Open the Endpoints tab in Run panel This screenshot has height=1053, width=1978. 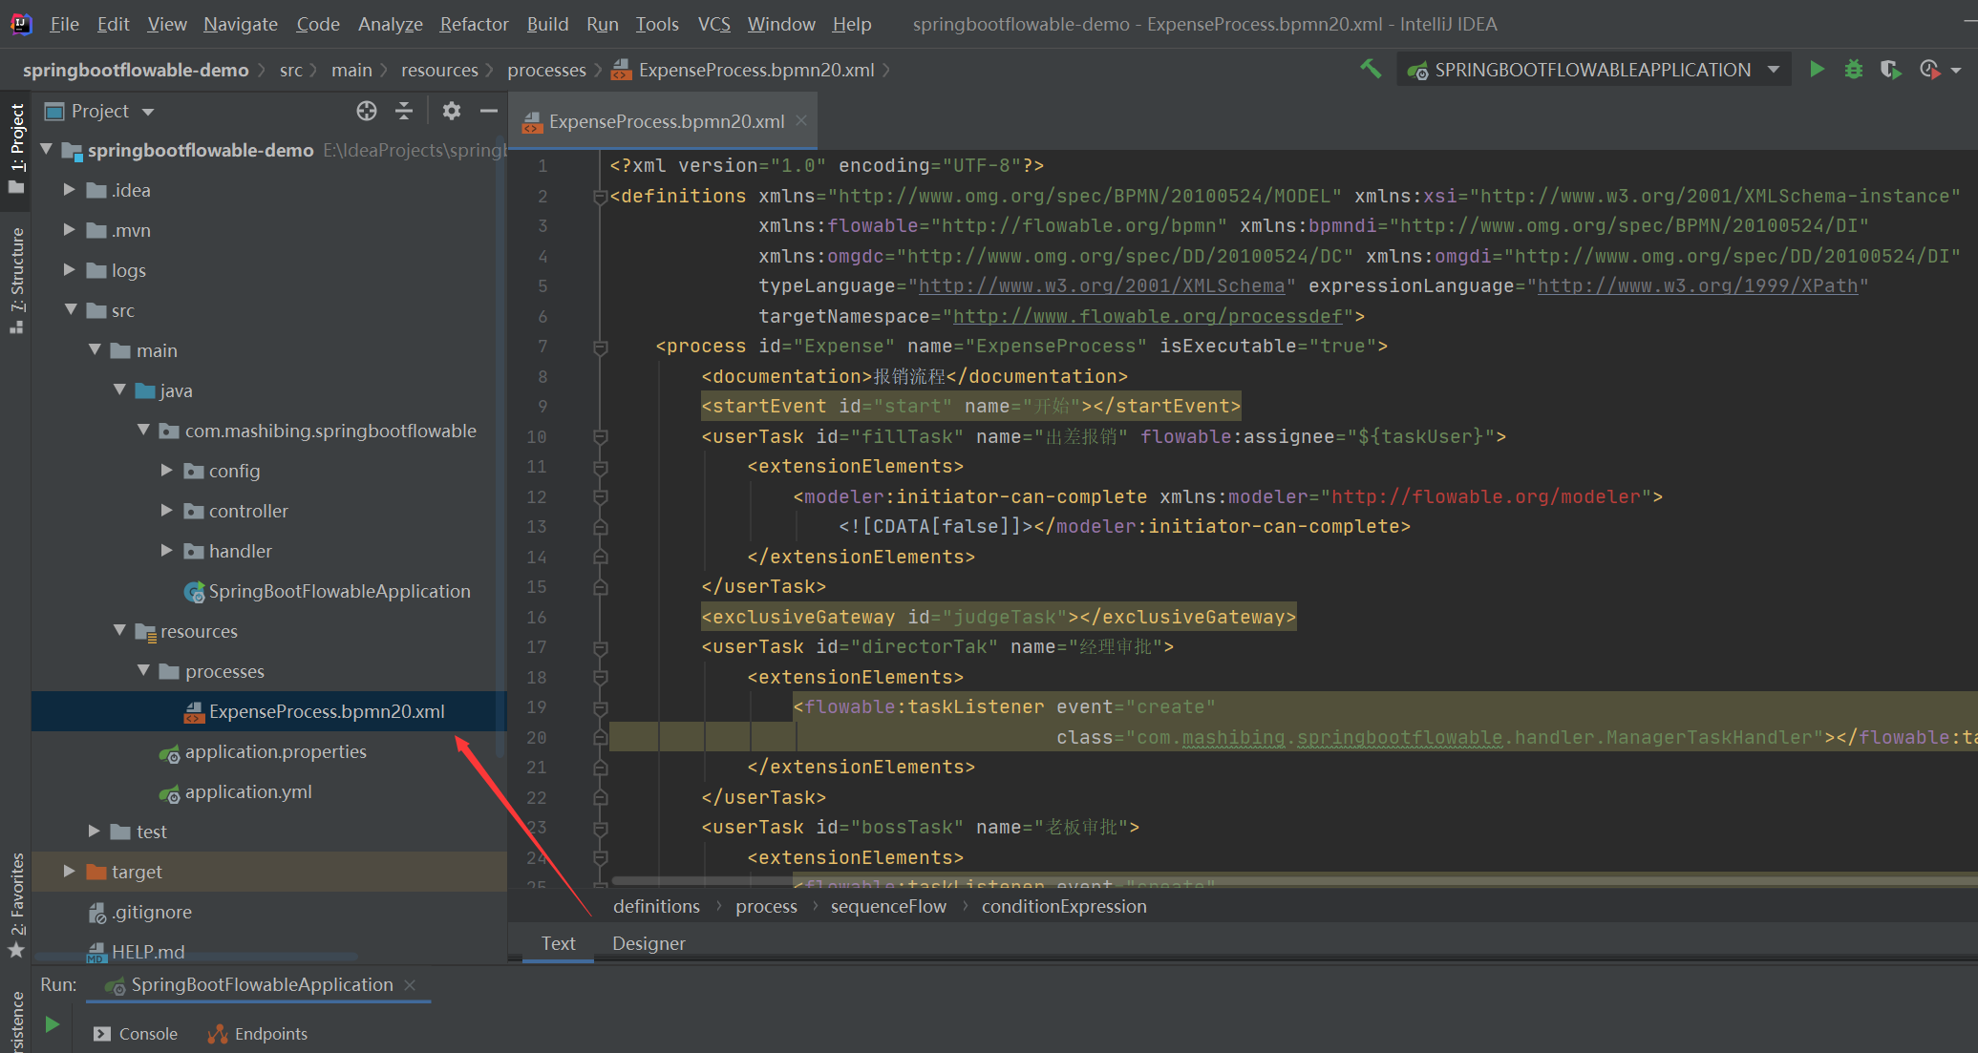[x=259, y=1034]
